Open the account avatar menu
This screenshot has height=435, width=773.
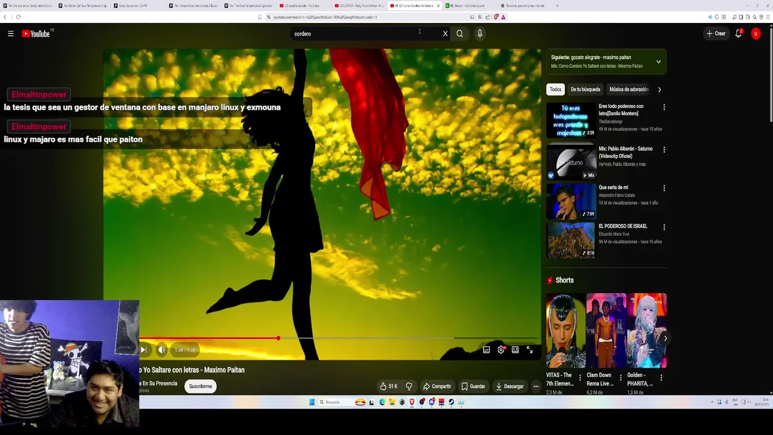click(755, 34)
